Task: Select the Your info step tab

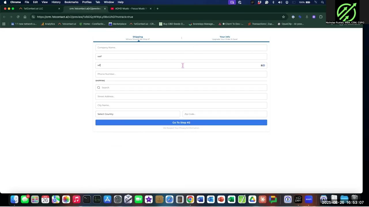Action: [225, 38]
